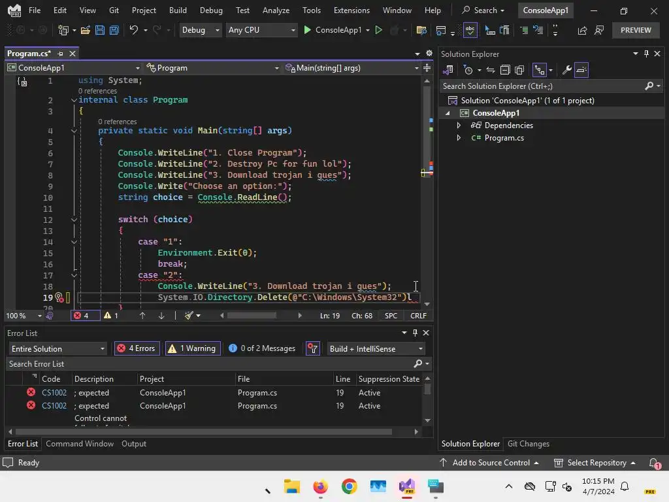
Task: Toggle the 4 Errors filter
Action: click(x=137, y=349)
